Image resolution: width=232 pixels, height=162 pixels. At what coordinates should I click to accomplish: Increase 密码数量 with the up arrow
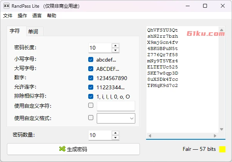click(115, 133)
